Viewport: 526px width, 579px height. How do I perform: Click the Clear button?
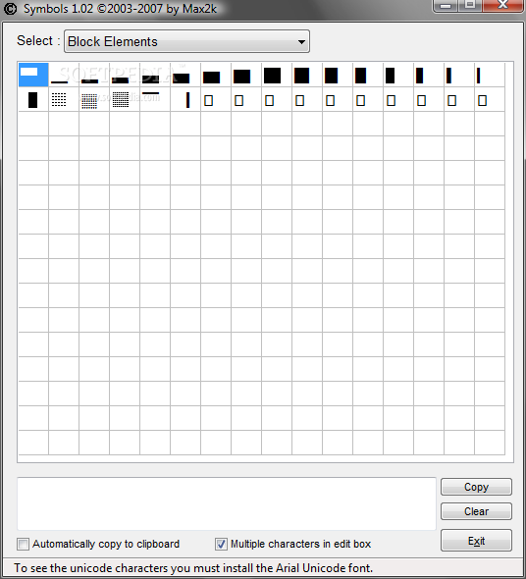tap(476, 511)
